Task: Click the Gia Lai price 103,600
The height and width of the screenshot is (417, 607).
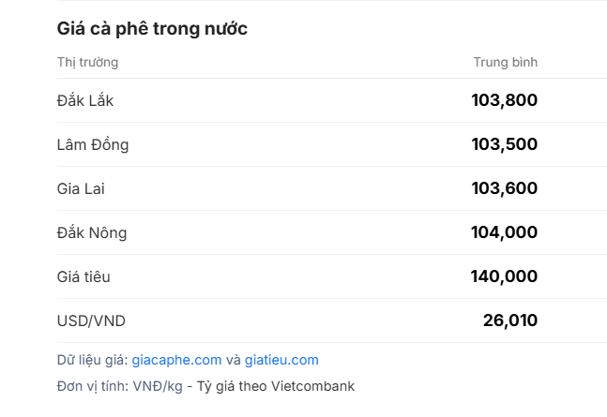Action: click(x=504, y=188)
